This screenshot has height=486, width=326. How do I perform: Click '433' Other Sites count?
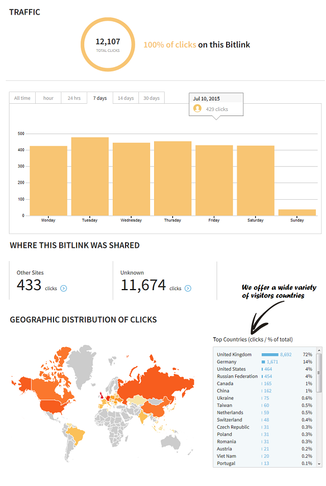[29, 285]
